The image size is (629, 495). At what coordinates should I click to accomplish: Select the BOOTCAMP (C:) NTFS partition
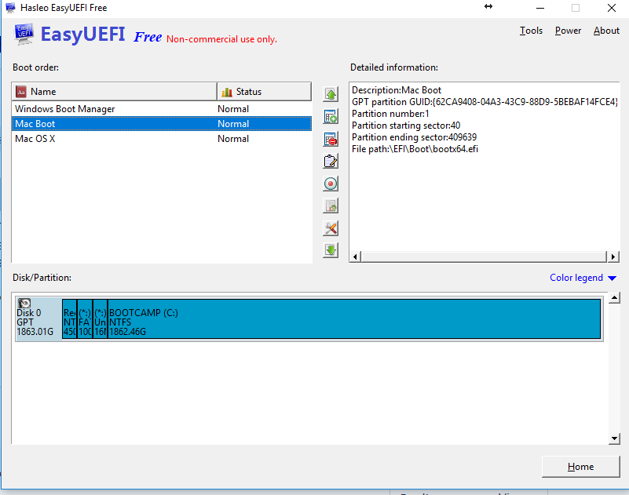tap(354, 319)
